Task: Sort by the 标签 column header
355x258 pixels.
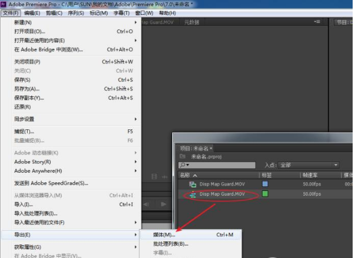Action: [267, 175]
